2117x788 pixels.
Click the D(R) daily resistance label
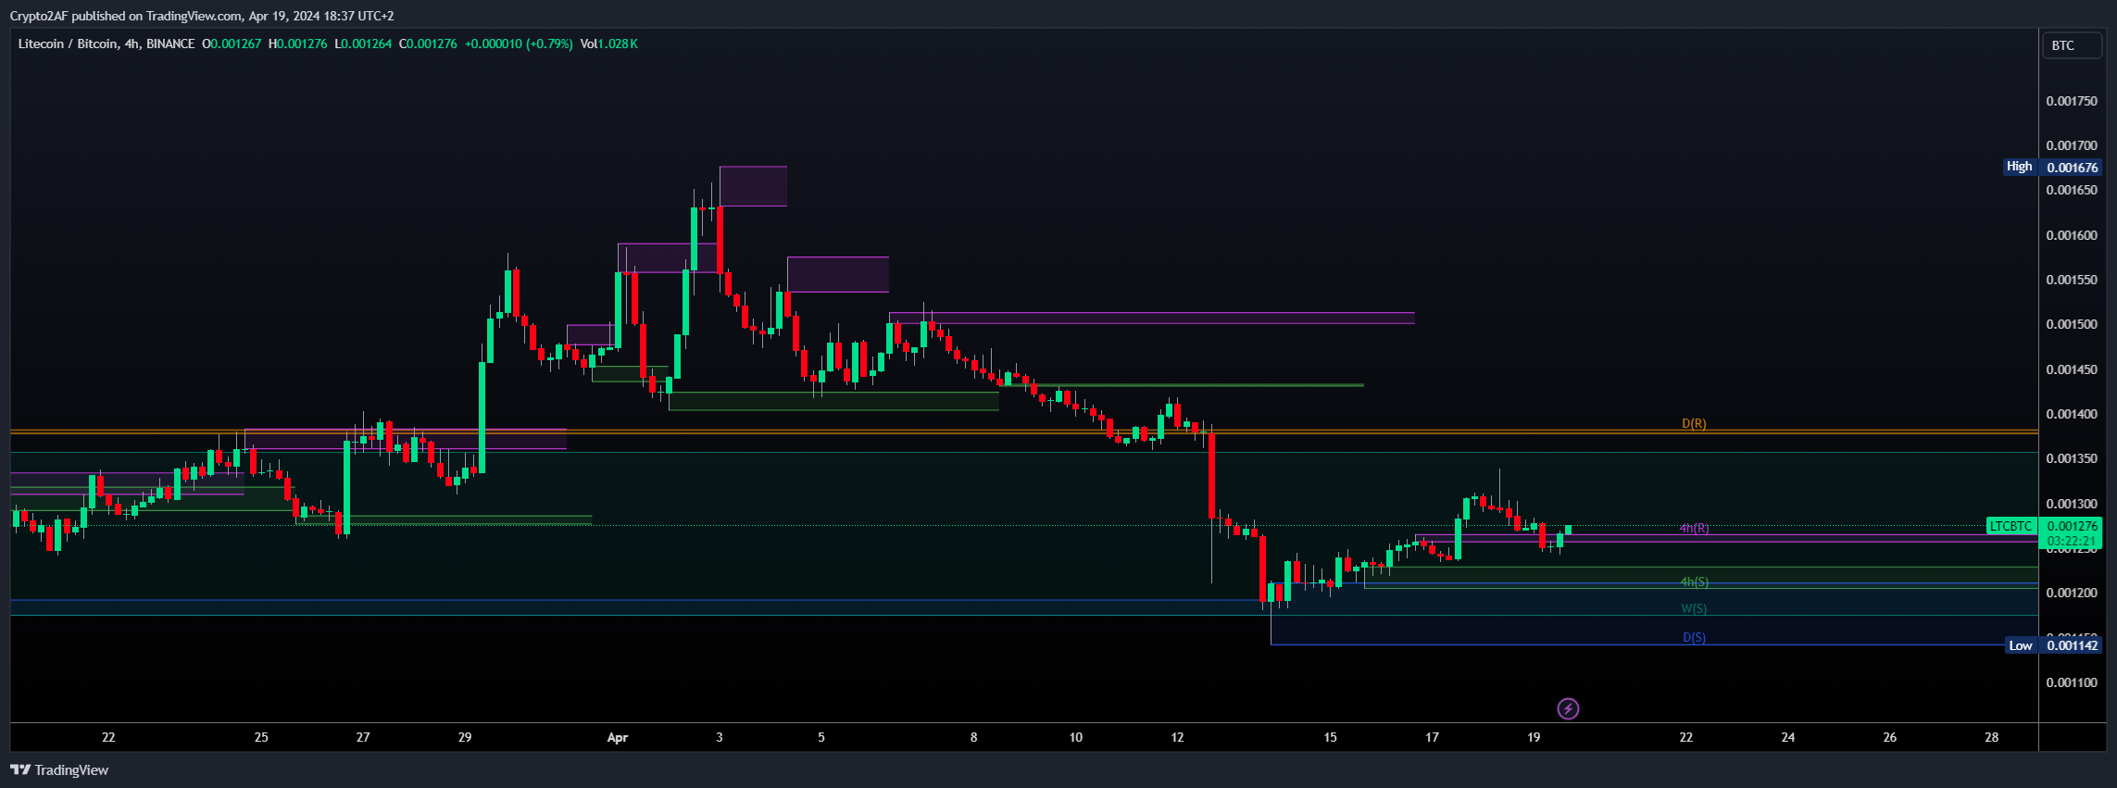tap(1694, 423)
